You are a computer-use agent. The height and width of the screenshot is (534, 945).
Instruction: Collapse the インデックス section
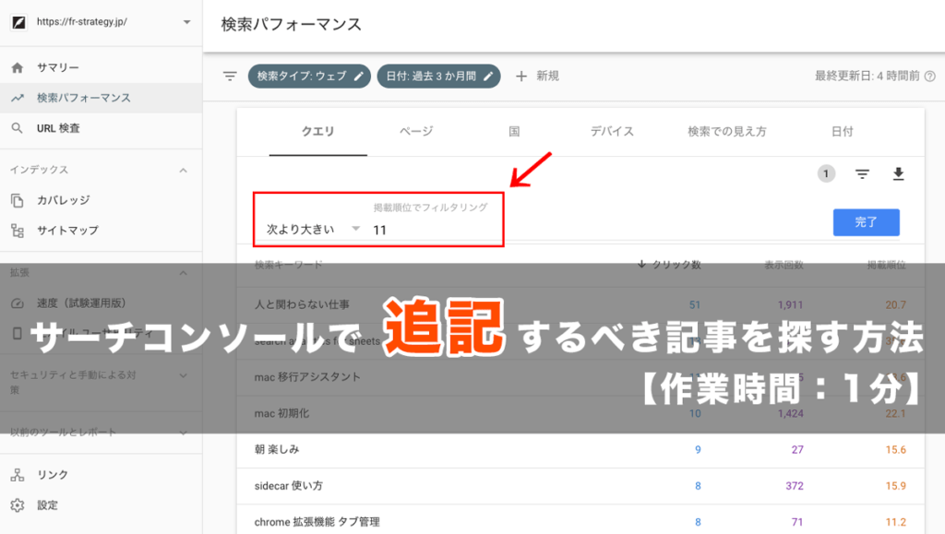(x=184, y=171)
